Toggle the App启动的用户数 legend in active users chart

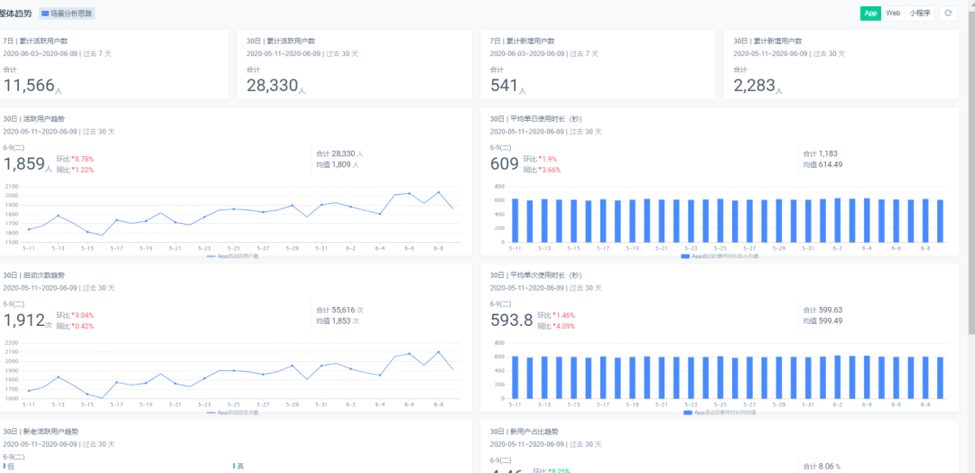[233, 256]
